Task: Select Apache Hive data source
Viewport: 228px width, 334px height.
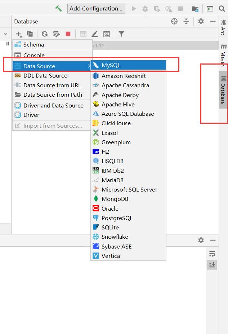Action: [x=129, y=104]
